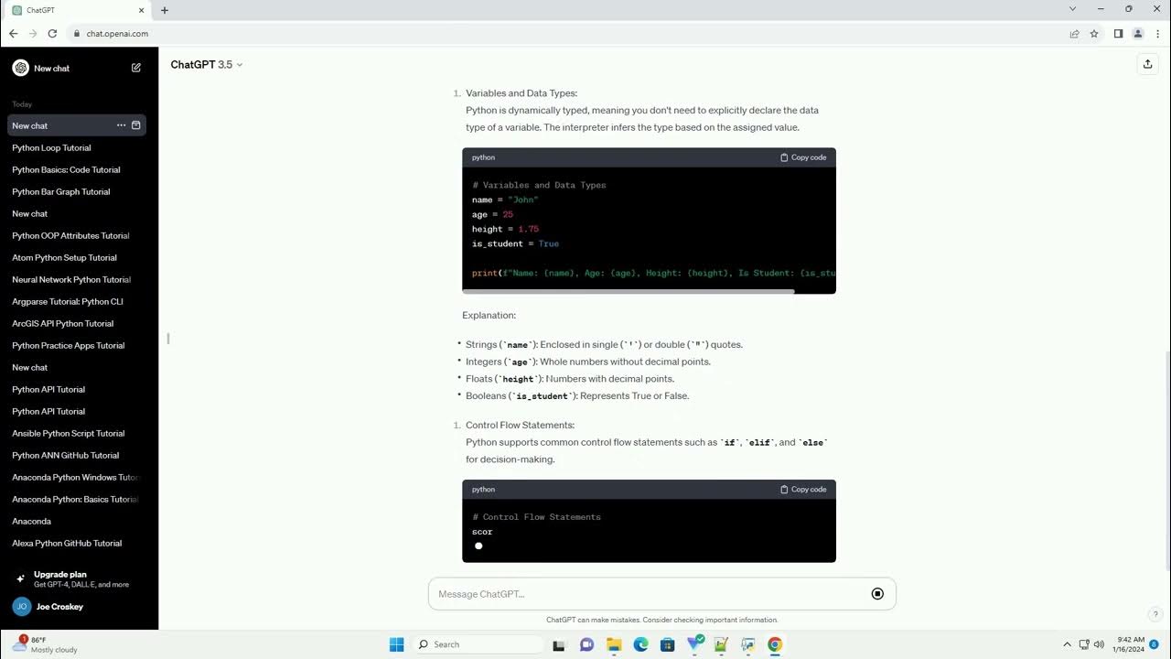Viewport: 1171px width, 659px height.
Task: Click the browser share page icon
Action: pyautogui.click(x=1074, y=34)
